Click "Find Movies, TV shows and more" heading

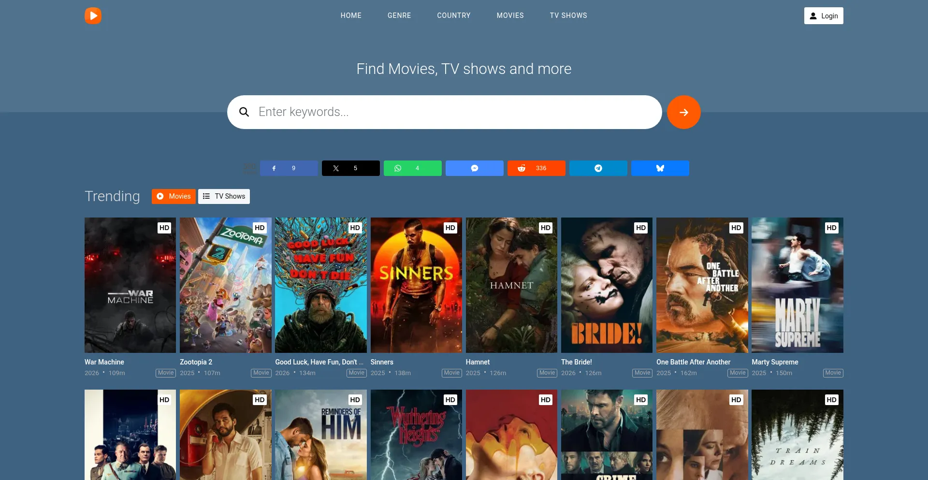pyautogui.click(x=464, y=69)
